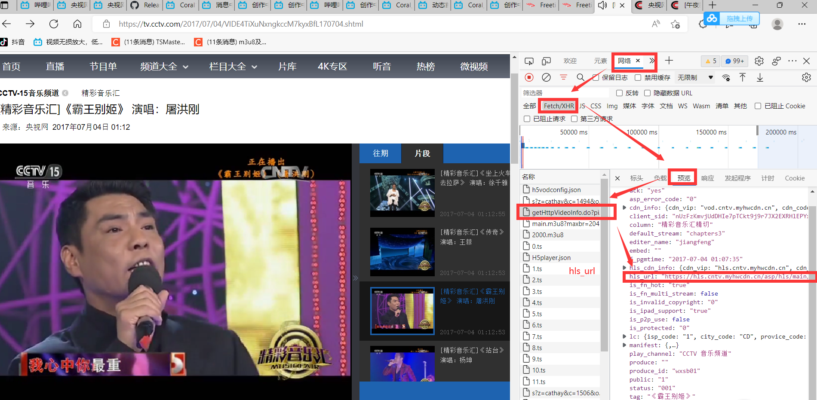Filter requests by 媒体 (Media)
Screen dimensions: 817x400
point(630,106)
